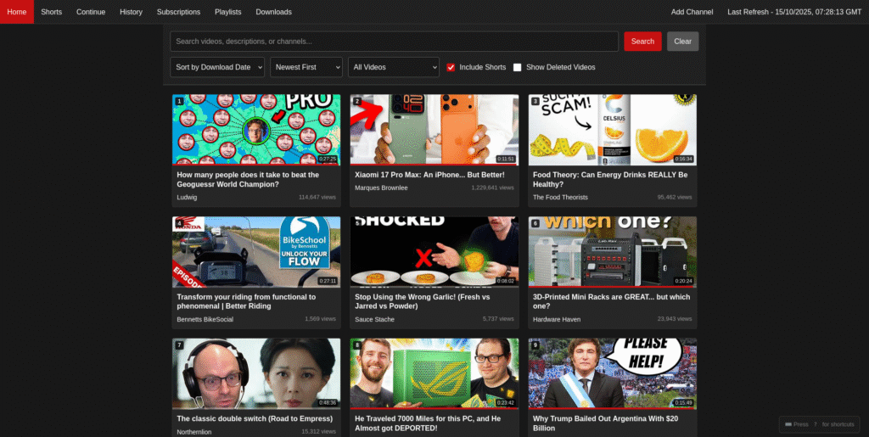
Task: Click the Stop Using the Wrong Garlic thumbnail
Action: (434, 251)
